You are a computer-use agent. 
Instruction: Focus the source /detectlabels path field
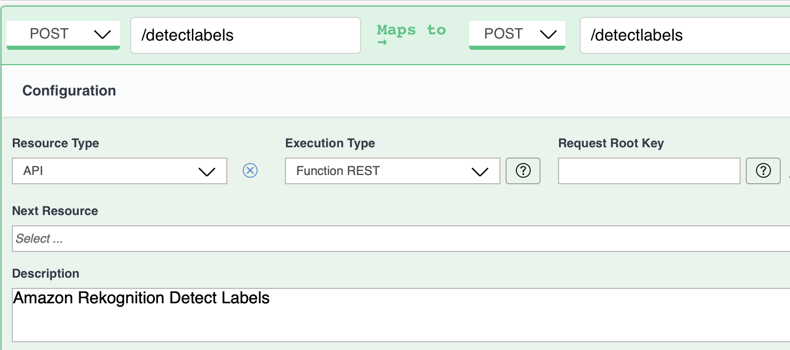point(245,35)
